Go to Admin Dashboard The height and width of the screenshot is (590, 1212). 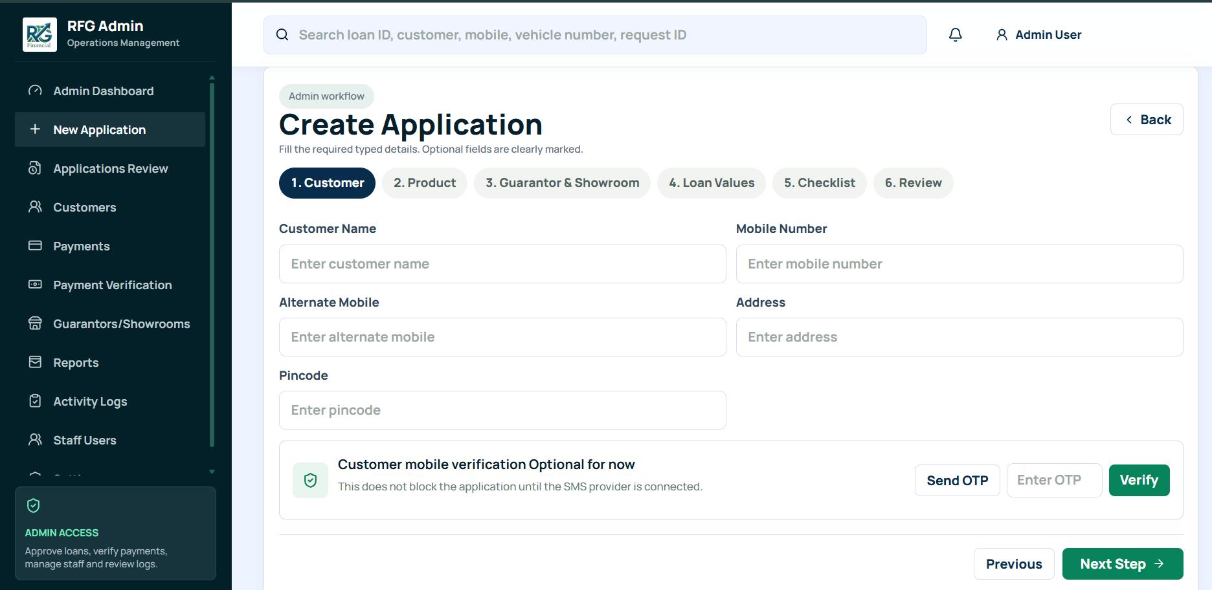pos(110,91)
